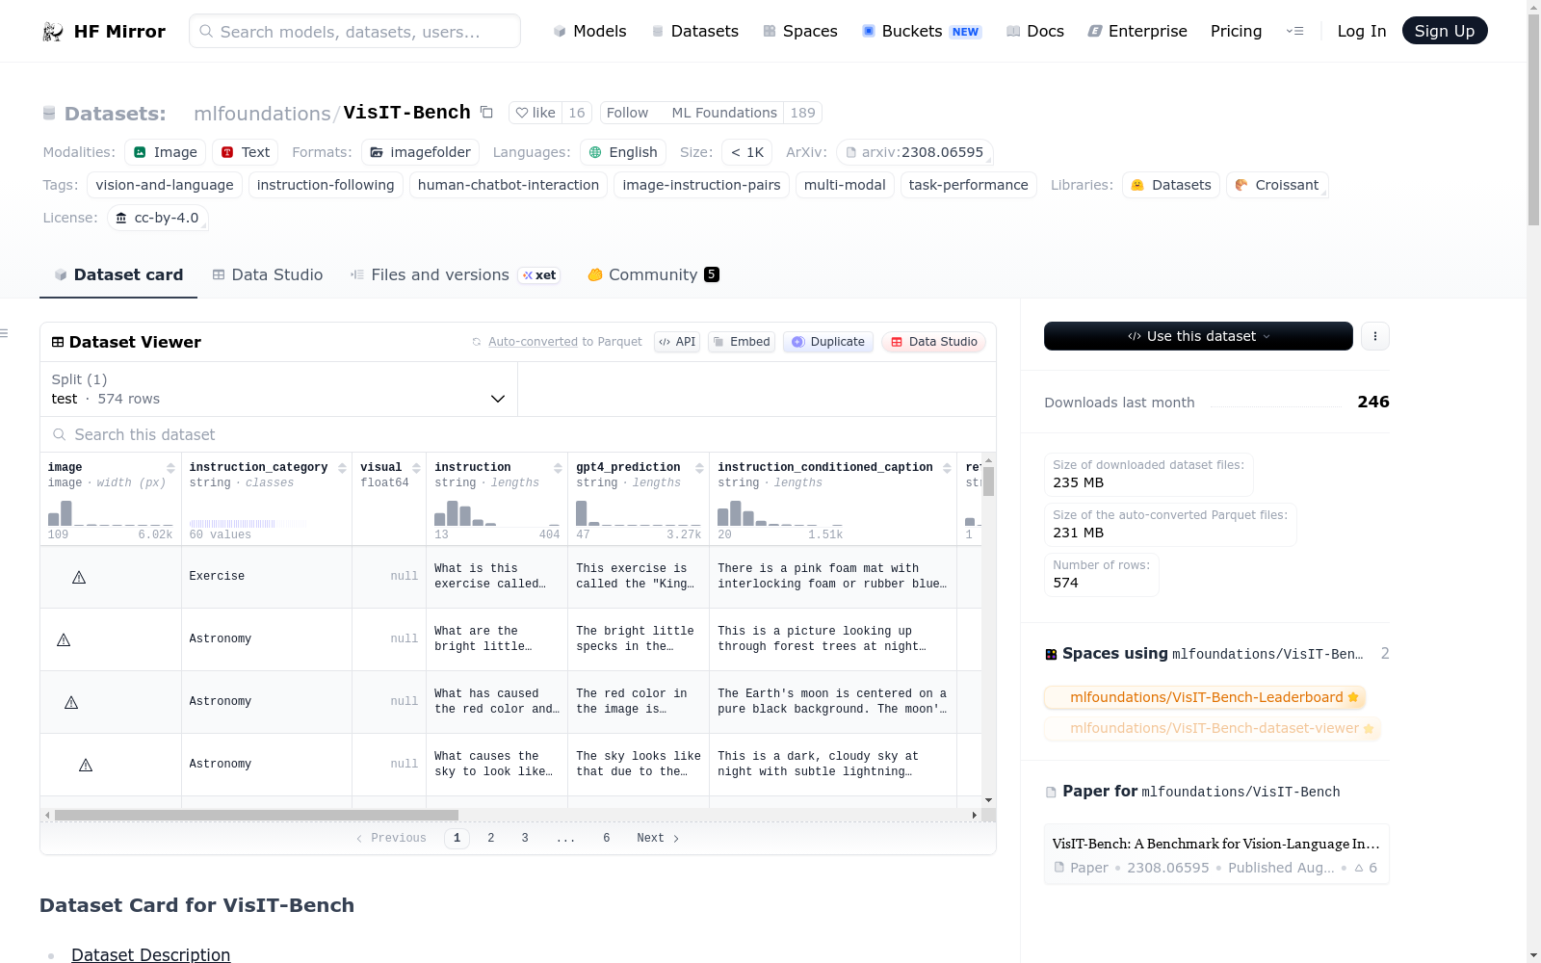The height and width of the screenshot is (963, 1541).
Task: Focus the Search models, datasets, users field
Action: click(354, 31)
